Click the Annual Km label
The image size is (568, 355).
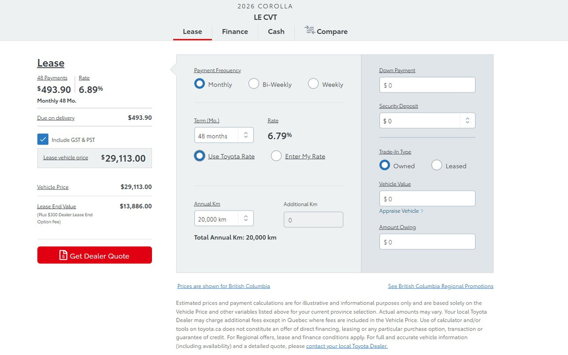(207, 204)
